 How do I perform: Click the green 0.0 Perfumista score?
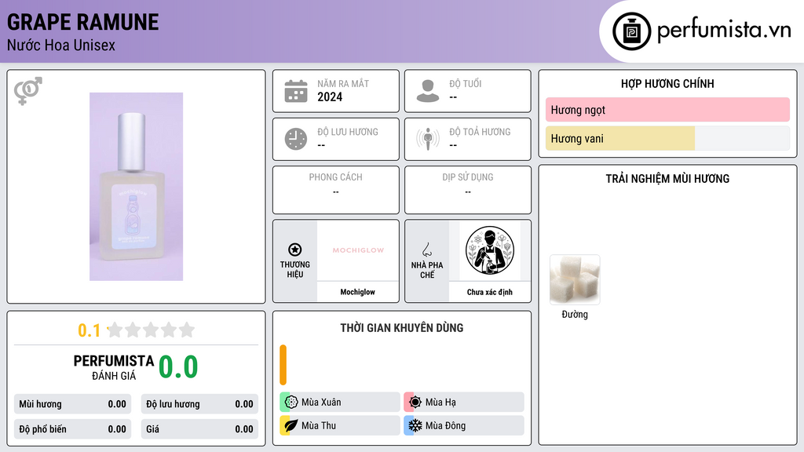(x=178, y=367)
